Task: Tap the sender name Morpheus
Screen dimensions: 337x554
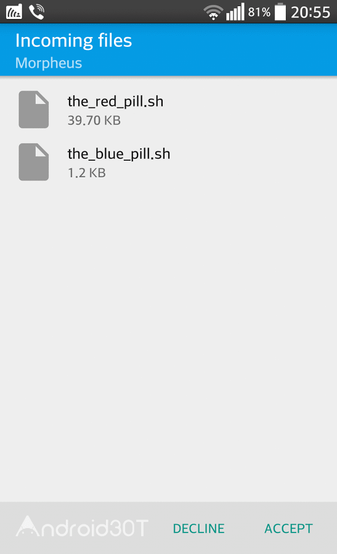Action: click(x=49, y=63)
